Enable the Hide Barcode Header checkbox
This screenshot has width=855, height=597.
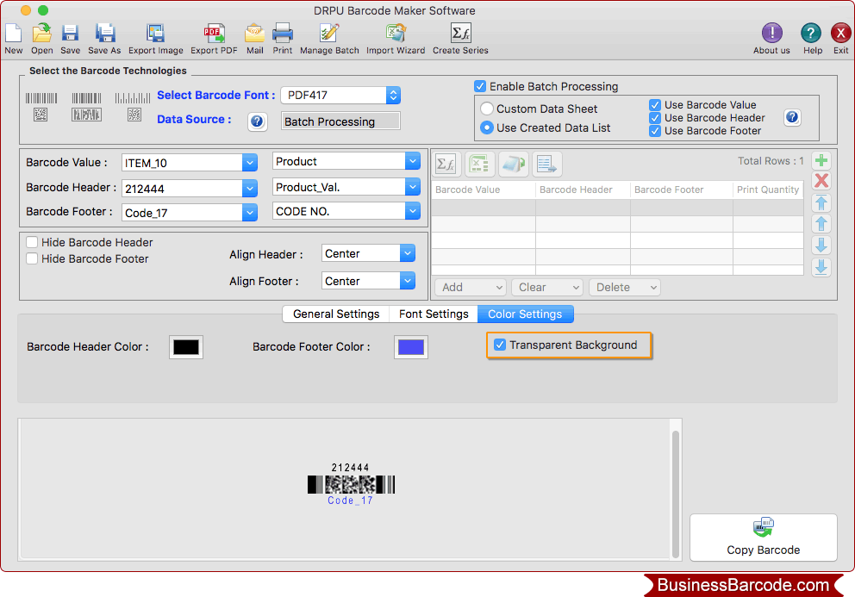(x=32, y=242)
